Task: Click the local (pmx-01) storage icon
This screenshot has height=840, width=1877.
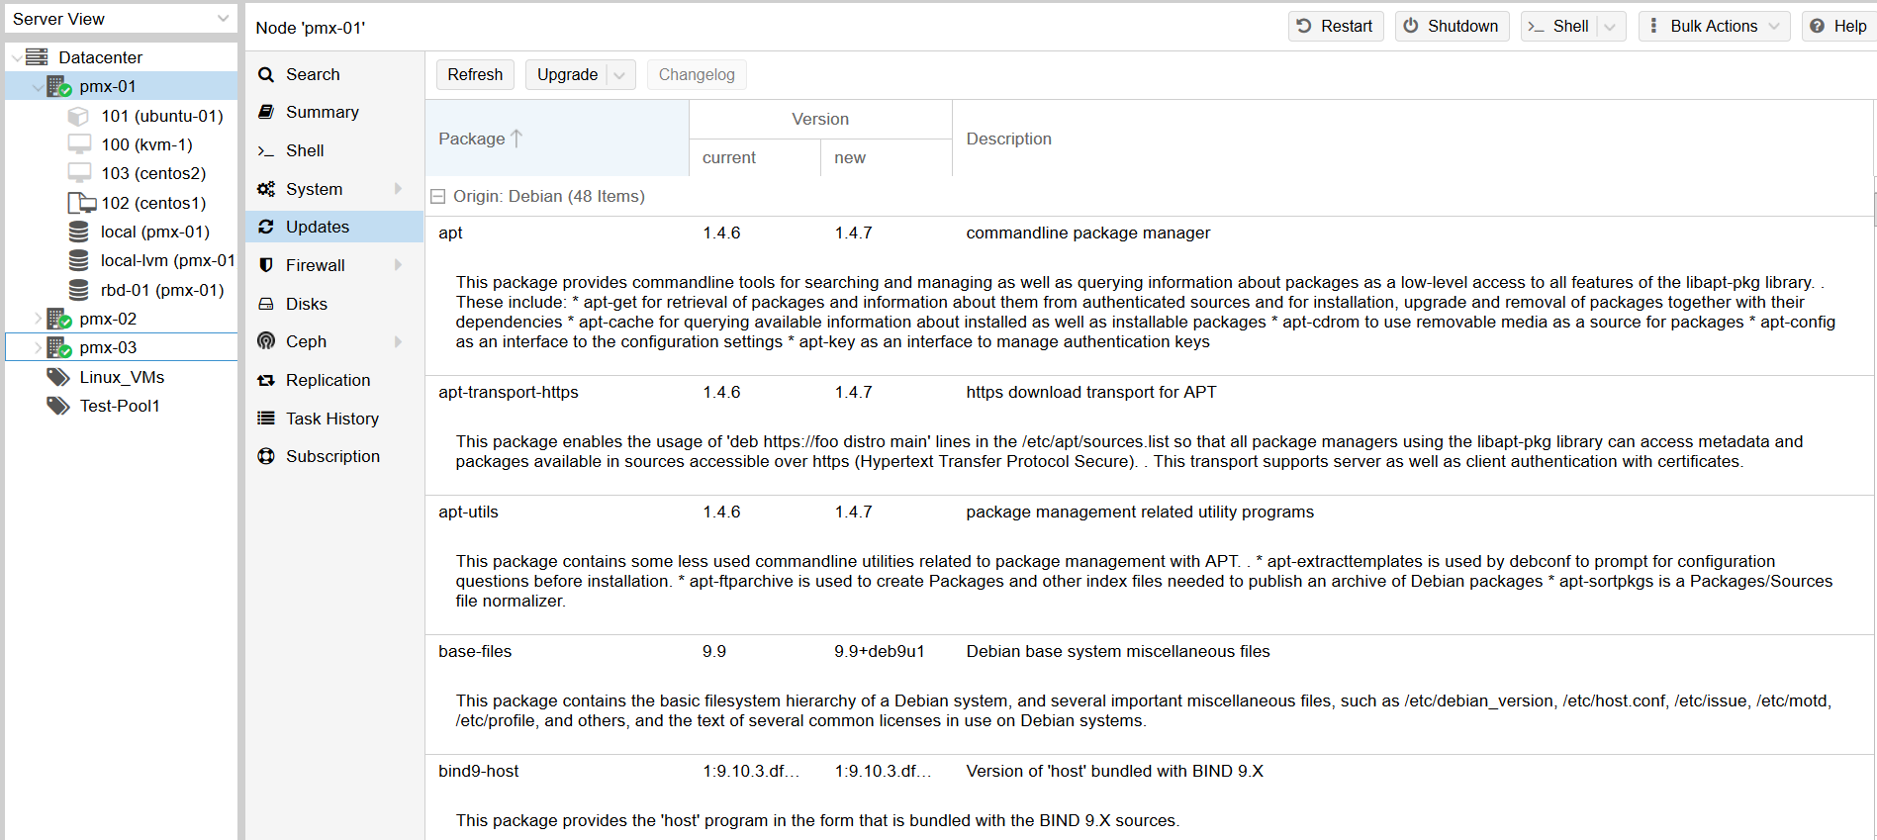Action: pos(78,232)
